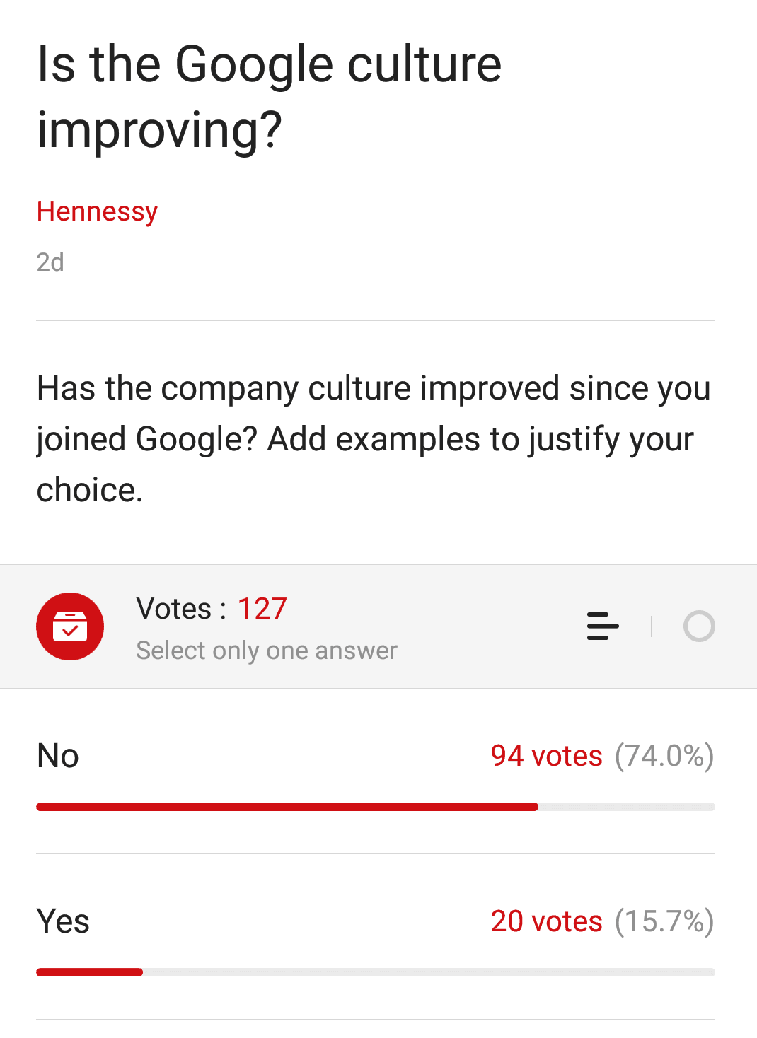Click the 2d timestamp
The width and height of the screenshot is (757, 1038).
click(50, 262)
